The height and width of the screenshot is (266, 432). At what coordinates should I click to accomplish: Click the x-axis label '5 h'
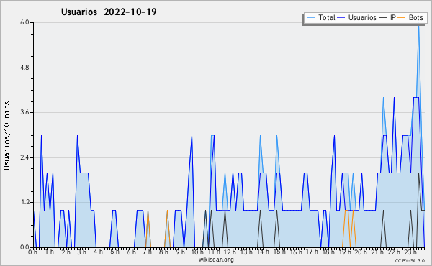click(115, 252)
